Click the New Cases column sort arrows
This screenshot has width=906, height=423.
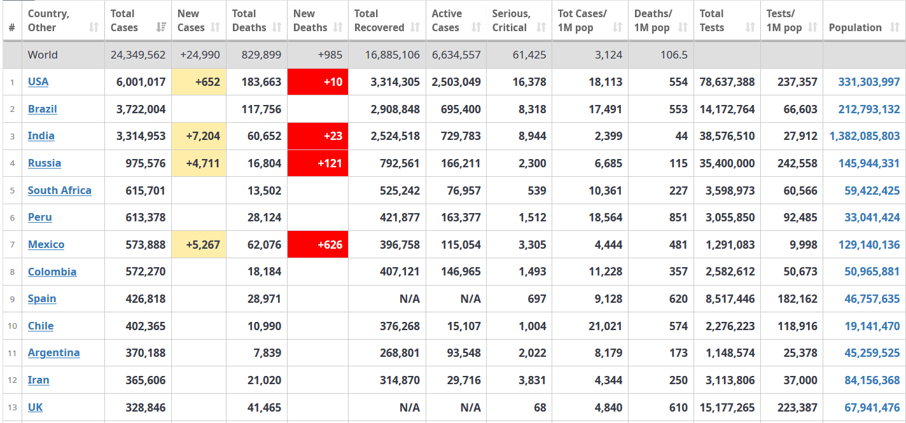click(x=216, y=27)
